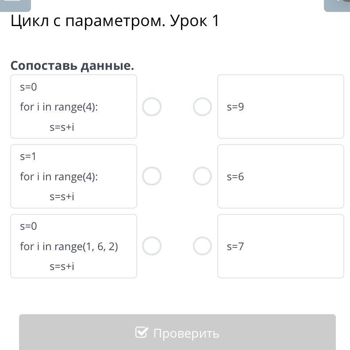Click the 'for i in range(1, 6, 2)' text line
The height and width of the screenshot is (350, 350).
(69, 246)
